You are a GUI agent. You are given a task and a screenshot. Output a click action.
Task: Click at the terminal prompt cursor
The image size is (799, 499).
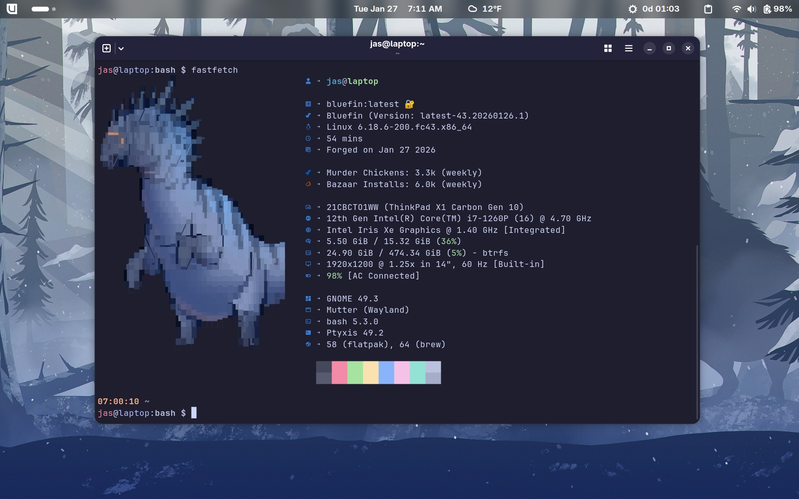pos(194,413)
